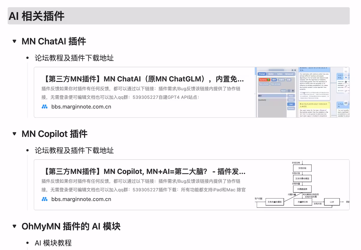Open bbs.marginnote.com.cn in the ChatAI card
Screen dimensions: 361x250
pos(81,106)
